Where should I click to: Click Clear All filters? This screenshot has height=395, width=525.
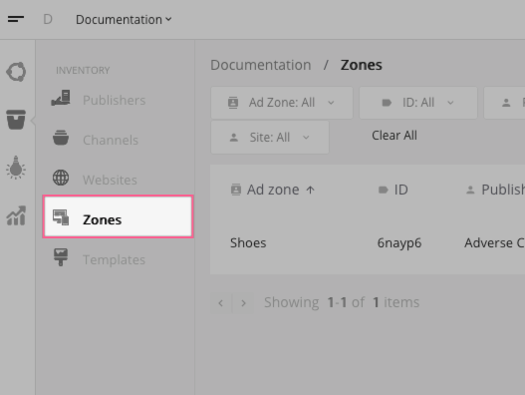(394, 136)
